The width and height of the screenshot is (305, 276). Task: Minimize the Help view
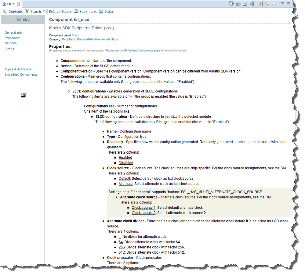coord(288,3)
